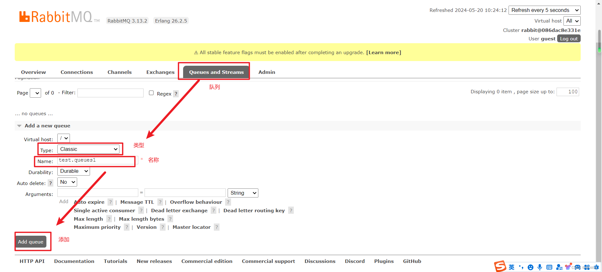Viewport: 602px width, 272px height.
Task: Open the Commercial support link
Action: [x=268, y=261]
